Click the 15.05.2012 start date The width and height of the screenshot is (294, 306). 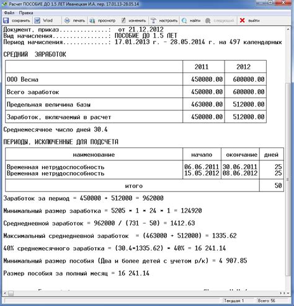[202, 173]
